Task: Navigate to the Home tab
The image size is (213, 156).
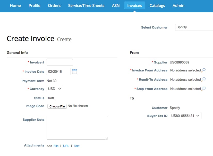Action: pos(15,5)
